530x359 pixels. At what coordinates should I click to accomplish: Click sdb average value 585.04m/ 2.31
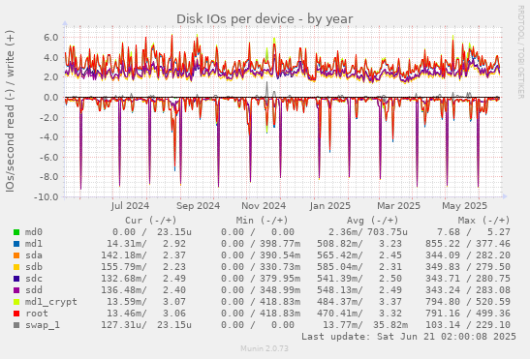click(359, 267)
